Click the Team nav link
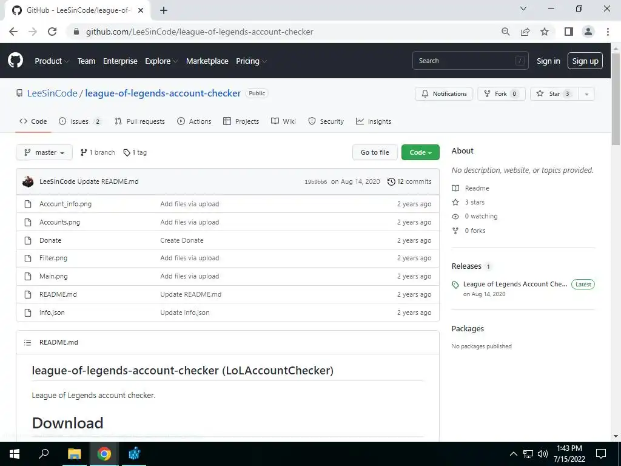 point(86,61)
